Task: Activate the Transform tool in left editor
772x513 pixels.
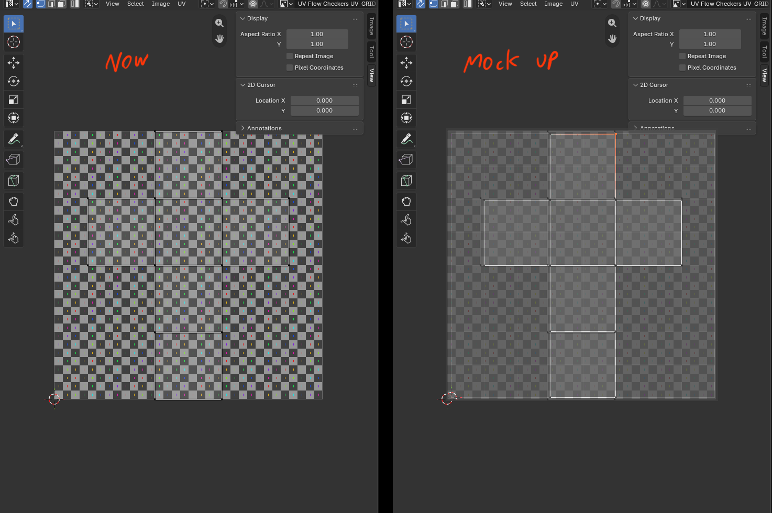Action: [x=14, y=118]
